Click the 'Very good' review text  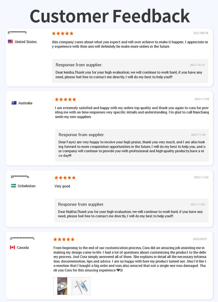click(x=62, y=186)
